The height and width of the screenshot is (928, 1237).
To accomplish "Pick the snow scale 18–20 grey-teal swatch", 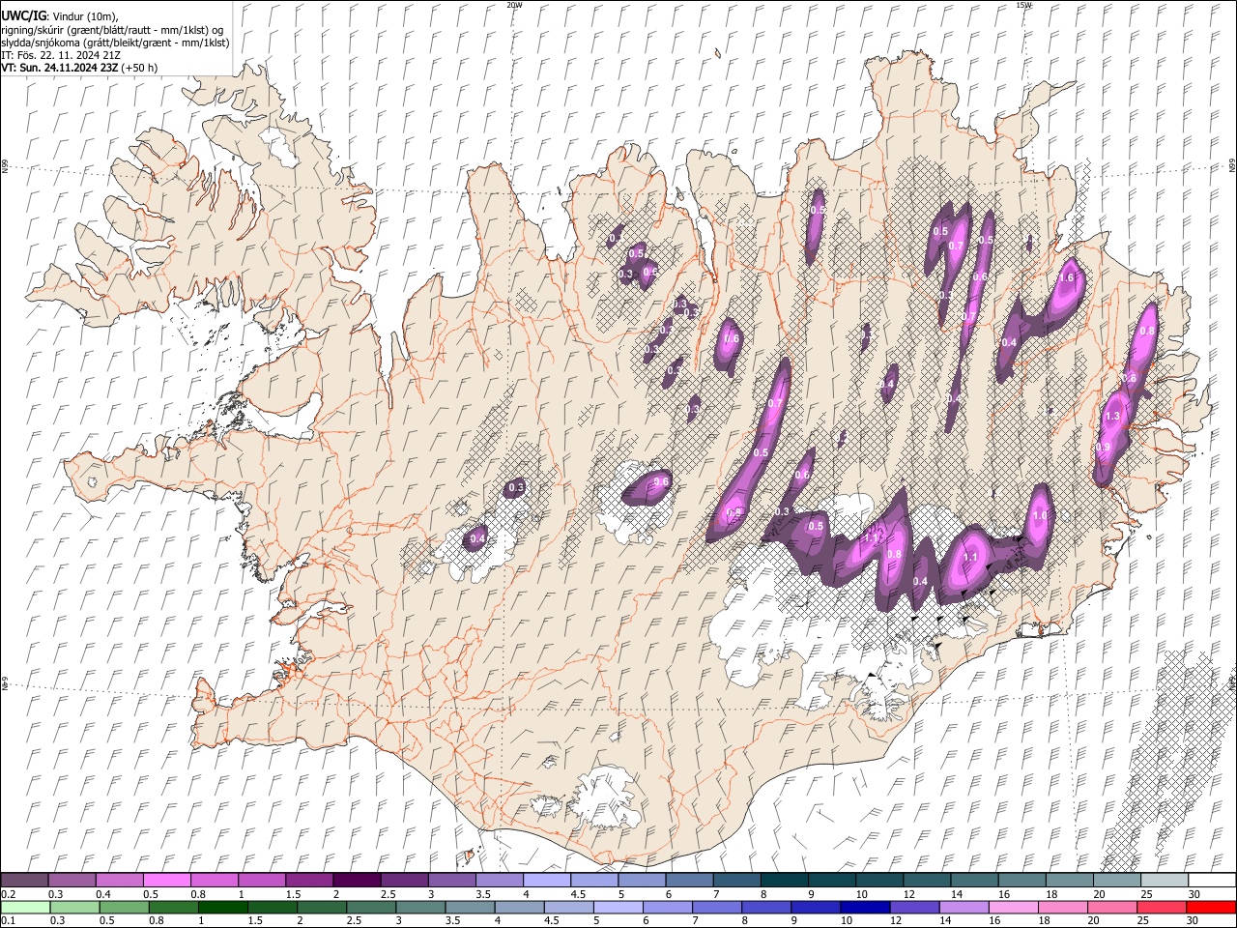I will [1071, 881].
